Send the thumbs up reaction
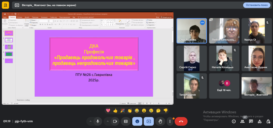This screenshot has width=273, height=128. pyautogui.click(x=115, y=110)
